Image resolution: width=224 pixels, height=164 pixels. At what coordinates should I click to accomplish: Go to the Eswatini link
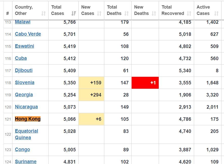click(x=24, y=46)
